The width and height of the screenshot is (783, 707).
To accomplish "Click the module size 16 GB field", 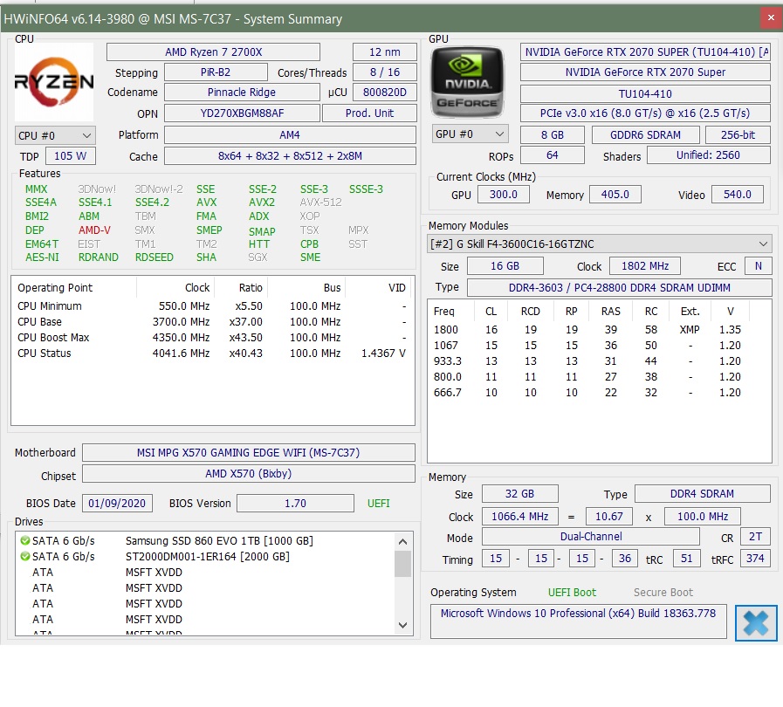I will pyautogui.click(x=505, y=265).
